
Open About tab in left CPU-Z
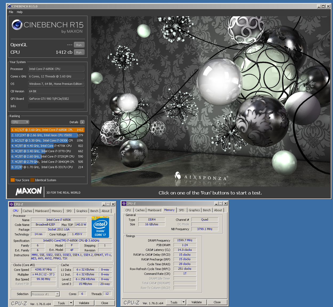106,211
